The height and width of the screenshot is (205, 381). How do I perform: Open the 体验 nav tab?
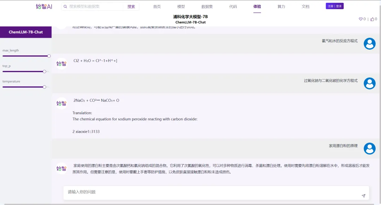coord(257,7)
